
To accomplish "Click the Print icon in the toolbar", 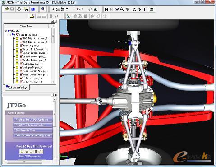I will (19, 9).
